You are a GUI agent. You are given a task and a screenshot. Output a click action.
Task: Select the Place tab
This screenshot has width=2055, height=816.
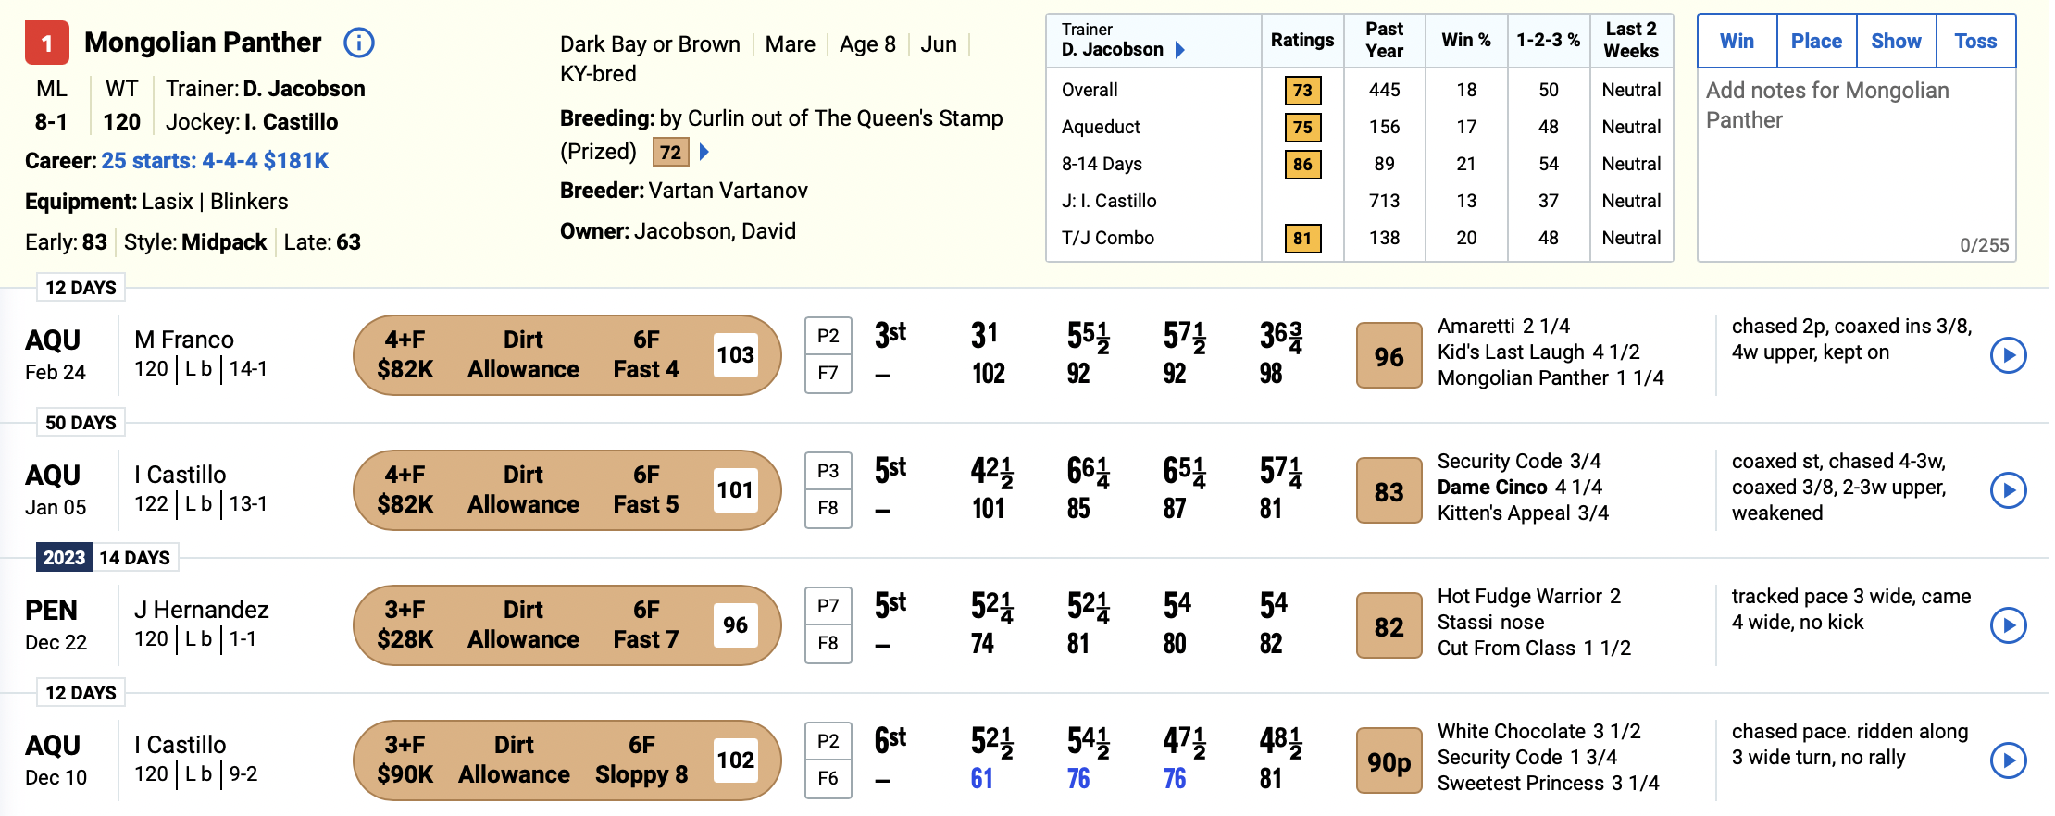1817,41
